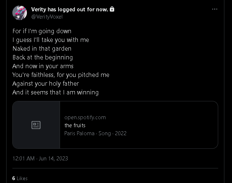Open the 12:01 AM · Jun 14, 2023 timestamp
Screen dimensions: 232x183
pos(40,159)
